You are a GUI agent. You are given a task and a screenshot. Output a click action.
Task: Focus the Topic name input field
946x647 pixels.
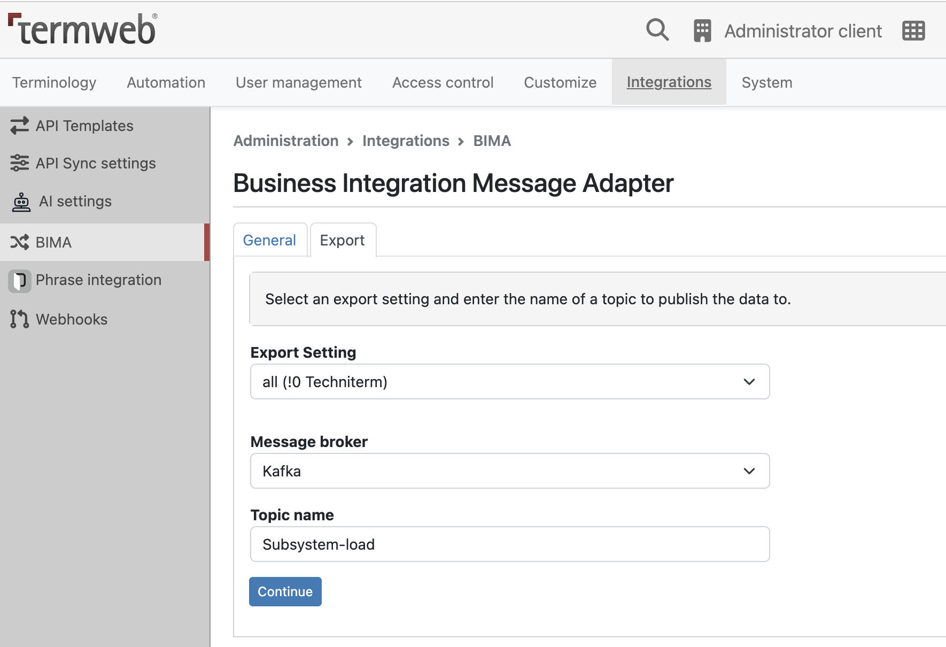[x=510, y=544]
